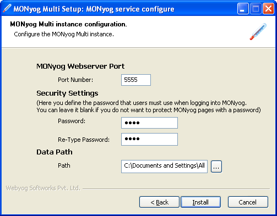Click the MONyog title bar app icon

[x=7, y=9]
